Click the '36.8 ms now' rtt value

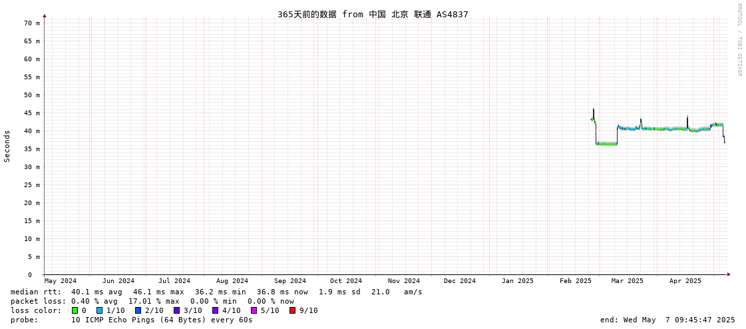[282, 292]
